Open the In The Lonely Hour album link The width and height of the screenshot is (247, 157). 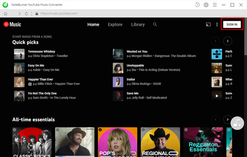[63, 98]
